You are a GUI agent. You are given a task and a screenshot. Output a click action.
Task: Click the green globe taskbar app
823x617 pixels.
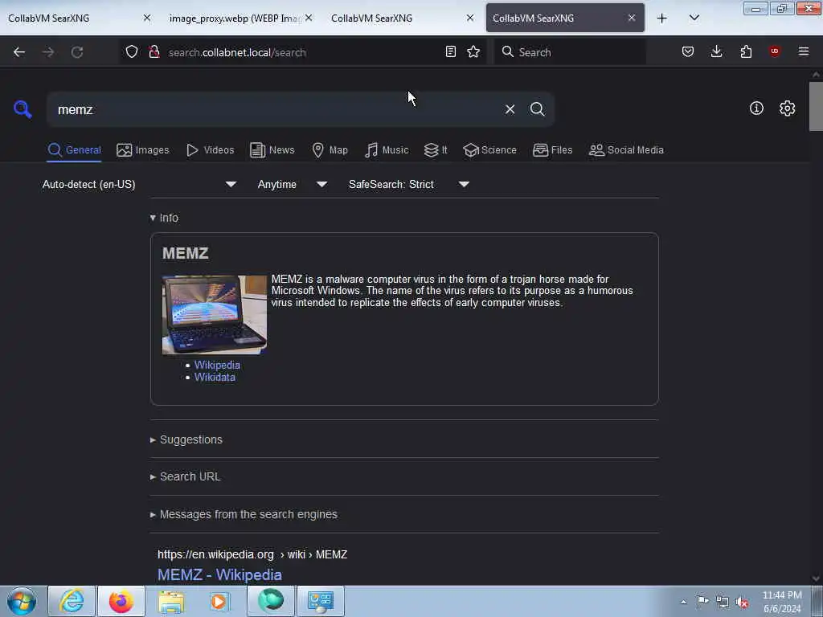pos(271,601)
